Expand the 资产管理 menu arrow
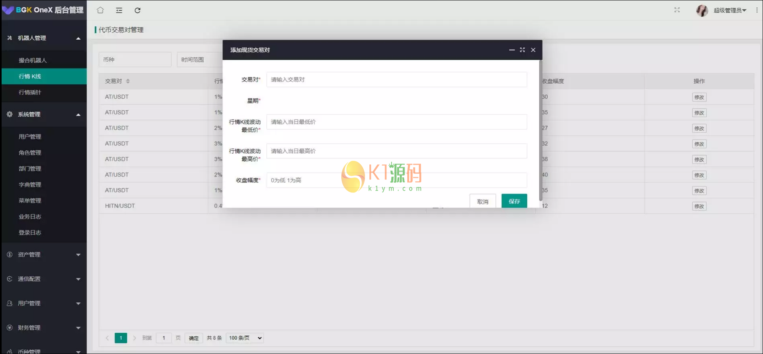 78,255
